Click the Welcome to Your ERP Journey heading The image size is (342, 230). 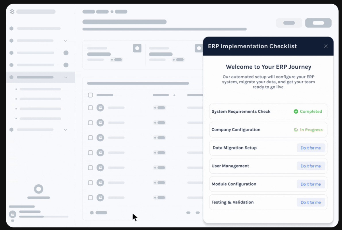(268, 67)
